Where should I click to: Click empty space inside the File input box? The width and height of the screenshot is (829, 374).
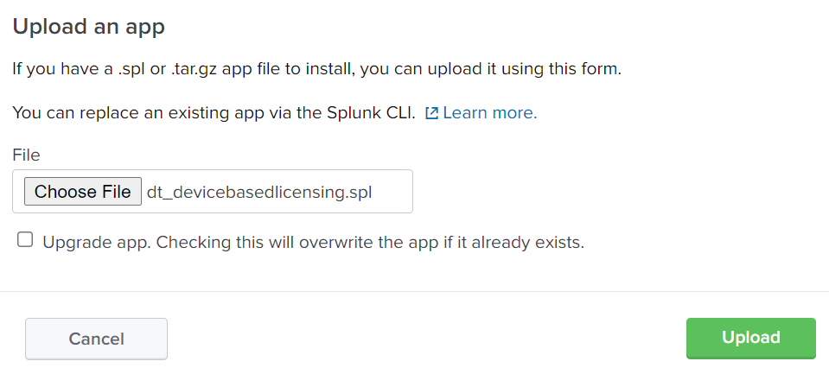(x=393, y=192)
